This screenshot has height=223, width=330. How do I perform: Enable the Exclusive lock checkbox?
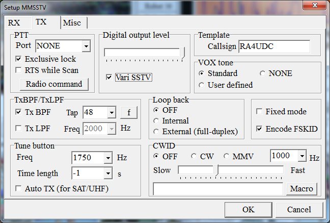(x=19, y=59)
